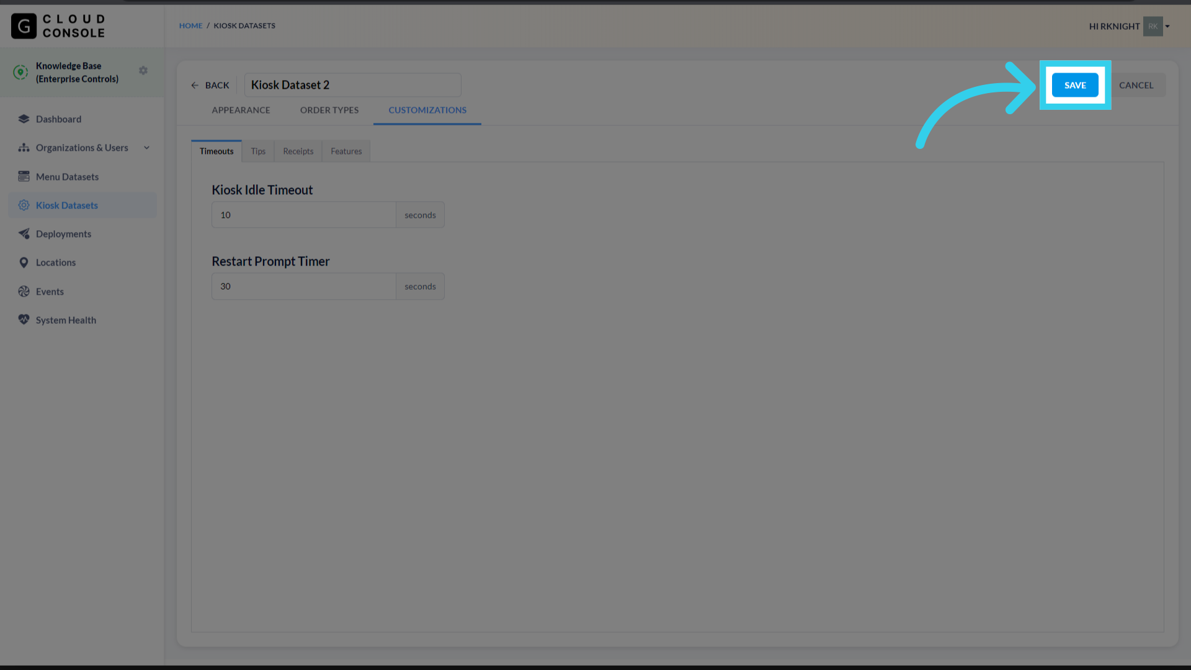Click the Kiosk Datasets gear icon
Viewport: 1191px width, 670px height.
pos(24,205)
